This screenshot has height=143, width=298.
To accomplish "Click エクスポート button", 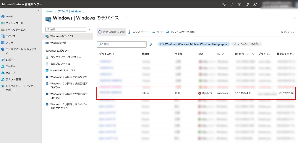I will (138, 32).
